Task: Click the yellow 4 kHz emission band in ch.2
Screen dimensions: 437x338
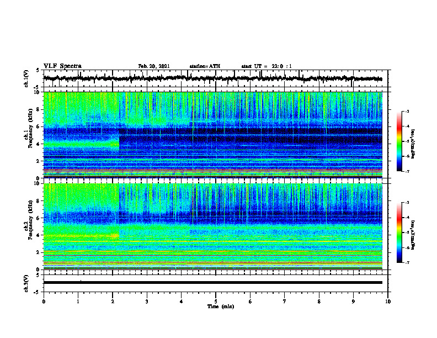Action: click(x=81, y=236)
